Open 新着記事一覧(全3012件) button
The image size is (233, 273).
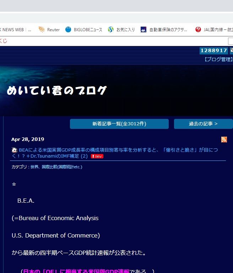pyautogui.click(x=119, y=124)
